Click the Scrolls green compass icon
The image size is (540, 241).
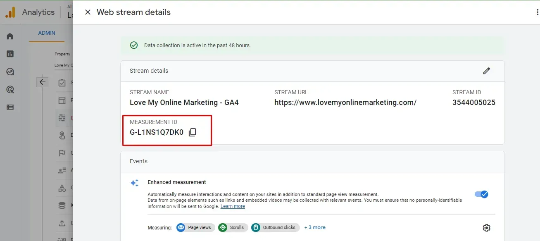pyautogui.click(x=223, y=227)
